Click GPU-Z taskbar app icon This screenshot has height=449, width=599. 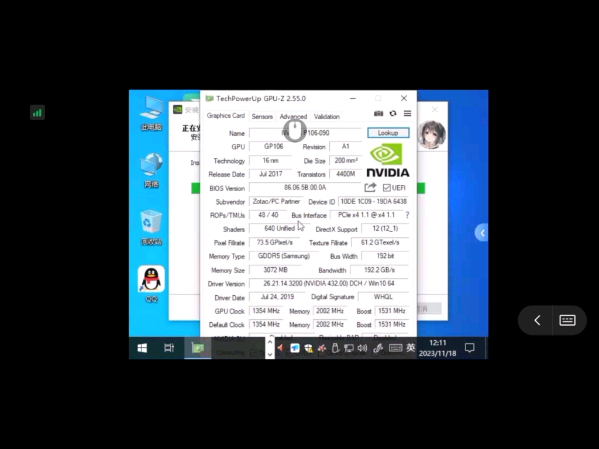[x=198, y=348]
